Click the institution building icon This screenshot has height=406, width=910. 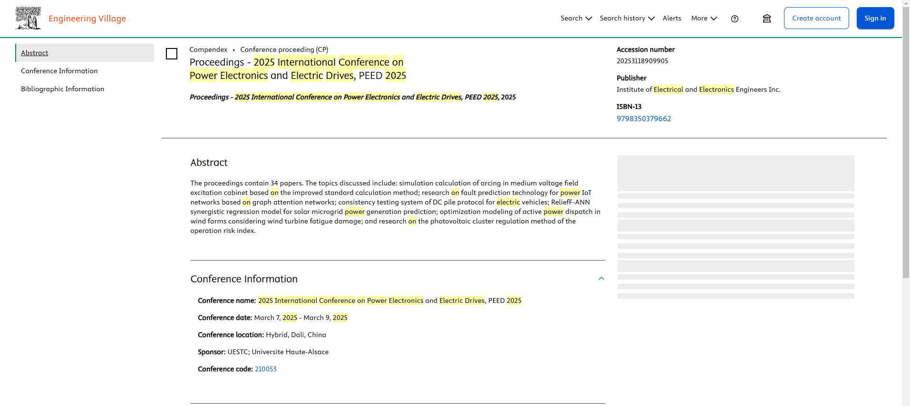tap(767, 19)
